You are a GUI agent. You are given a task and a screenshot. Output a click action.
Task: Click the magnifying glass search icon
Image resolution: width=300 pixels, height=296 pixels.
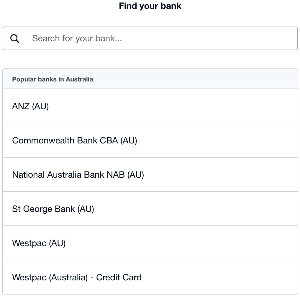[15, 38]
